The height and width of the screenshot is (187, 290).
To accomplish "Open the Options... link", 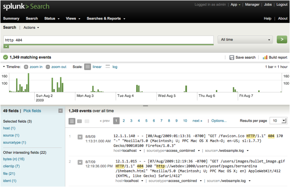I will coord(219,121).
